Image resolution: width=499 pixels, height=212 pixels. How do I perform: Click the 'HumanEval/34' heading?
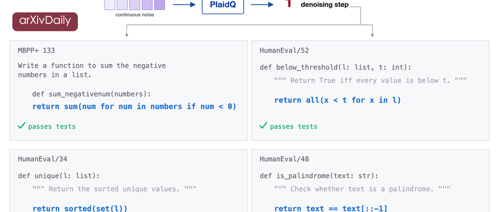[x=42, y=159]
